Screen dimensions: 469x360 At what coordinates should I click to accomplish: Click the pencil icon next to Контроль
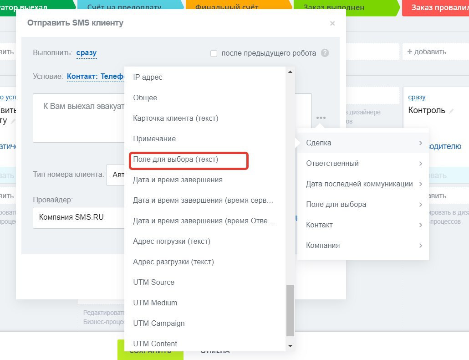451,111
